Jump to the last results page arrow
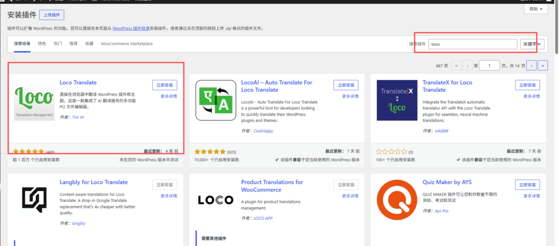559x246 pixels. (x=543, y=65)
